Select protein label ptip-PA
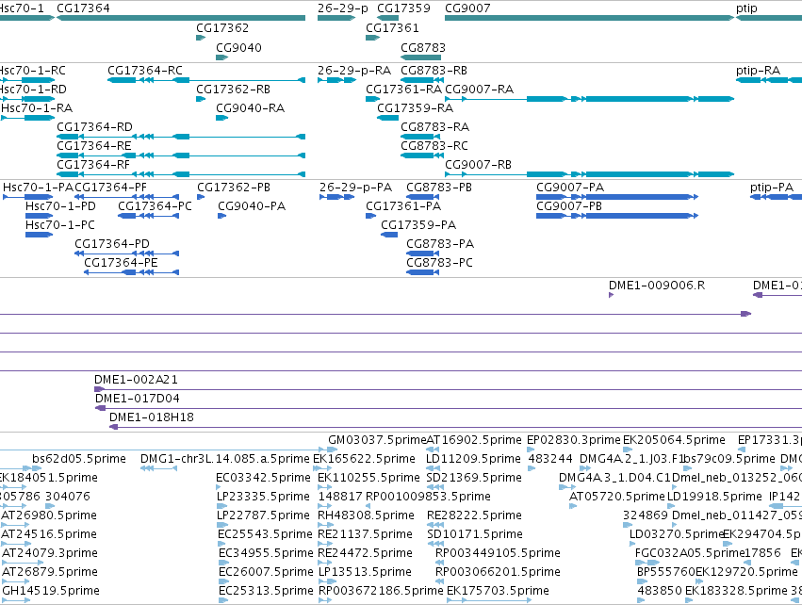Screen dimensions: 802x605 [x=772, y=188]
